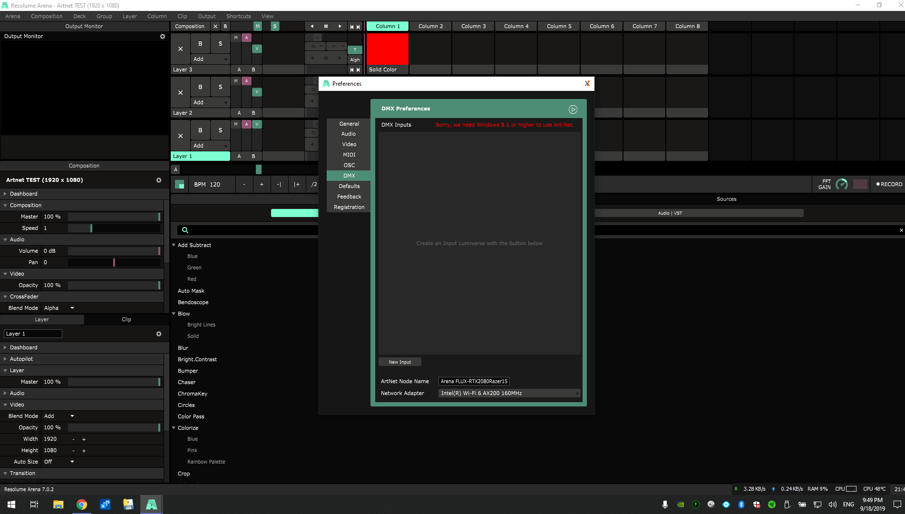Clear Layer 3 with its X button

click(x=180, y=49)
